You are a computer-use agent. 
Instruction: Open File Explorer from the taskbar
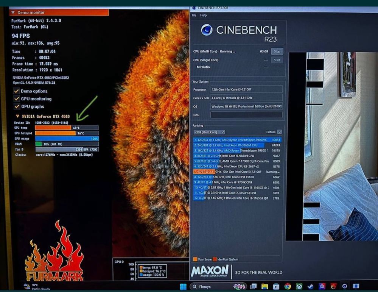[265, 286]
